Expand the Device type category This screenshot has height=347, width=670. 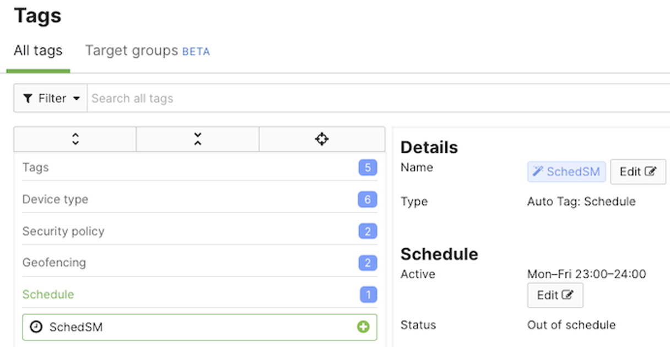[55, 199]
